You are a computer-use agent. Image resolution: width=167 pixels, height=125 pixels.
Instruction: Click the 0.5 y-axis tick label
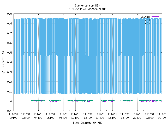(x=9, y=53)
